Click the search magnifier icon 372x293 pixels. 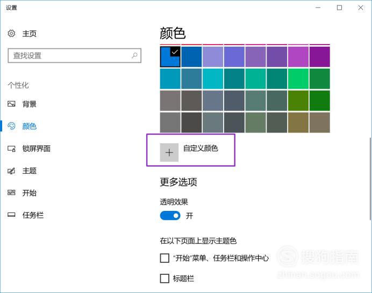pos(134,55)
